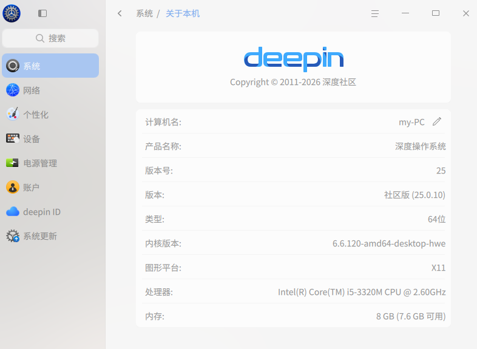This screenshot has width=477, height=349.
Task: Click 关于本机 breadcrumb
Action: (183, 13)
